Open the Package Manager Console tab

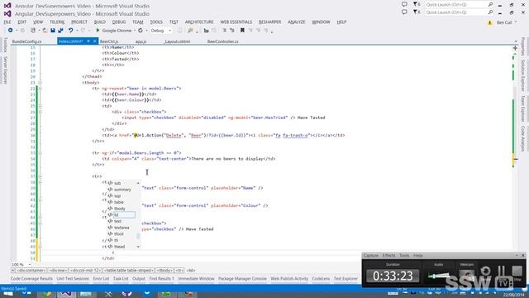tap(242, 279)
